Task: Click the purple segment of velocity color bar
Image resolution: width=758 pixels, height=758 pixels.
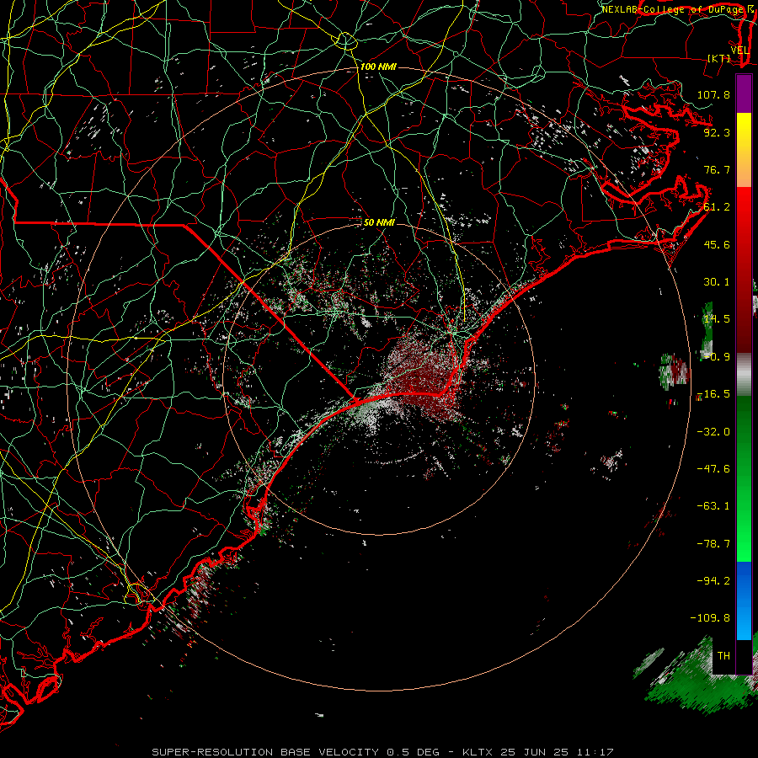Action: point(744,93)
